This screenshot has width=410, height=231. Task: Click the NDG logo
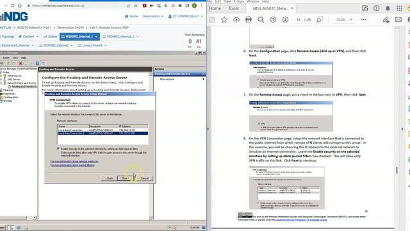[14, 17]
